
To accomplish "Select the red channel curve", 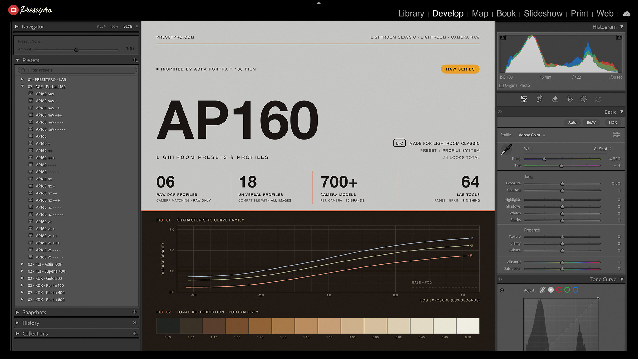I will (x=559, y=290).
